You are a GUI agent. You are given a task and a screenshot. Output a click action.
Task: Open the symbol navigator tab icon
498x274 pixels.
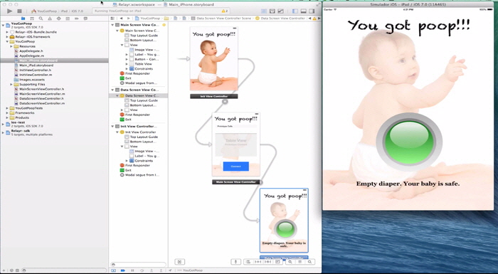[x=32, y=19]
